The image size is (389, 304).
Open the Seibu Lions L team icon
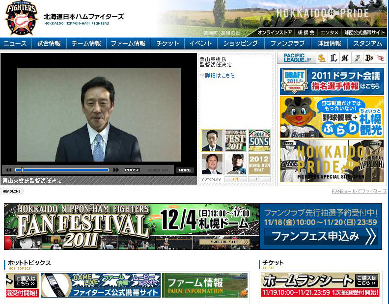pos(333,58)
